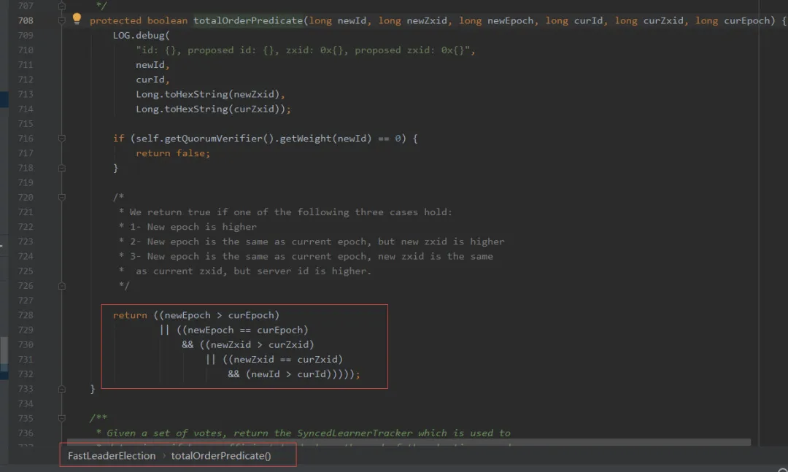Select FastLeaderElection in the breadcrumb bar
Image resolution: width=788 pixels, height=472 pixels.
pyautogui.click(x=112, y=455)
